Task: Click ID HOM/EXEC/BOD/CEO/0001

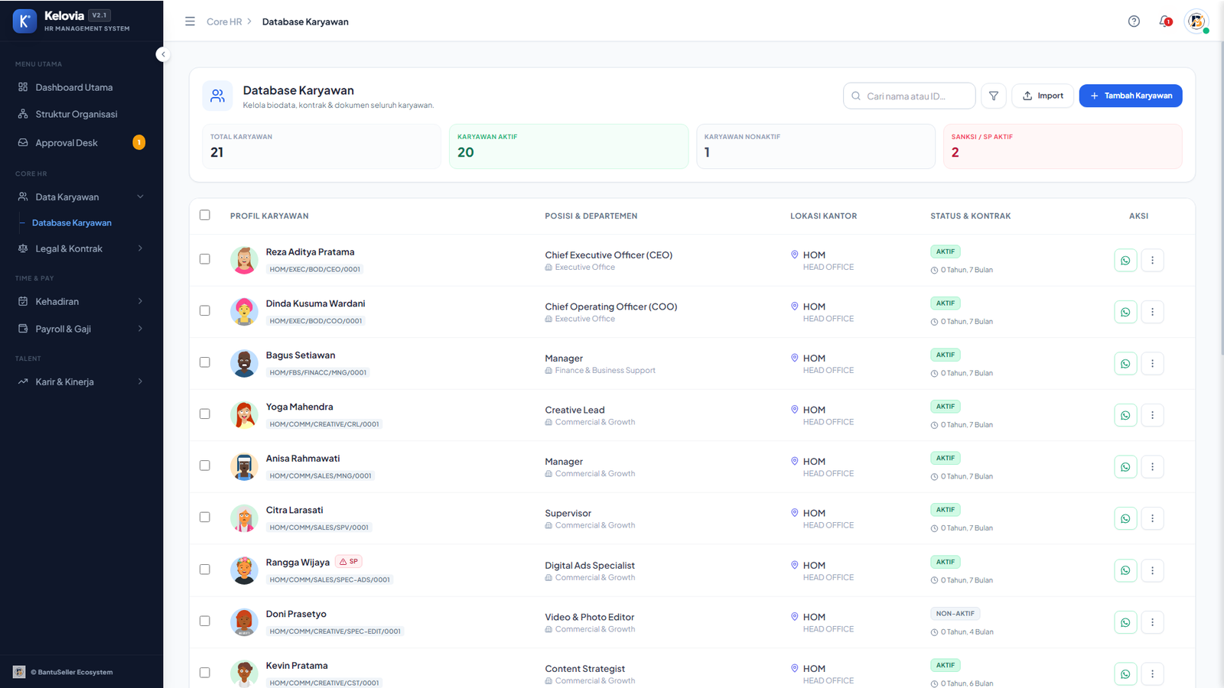Action: pyautogui.click(x=314, y=269)
